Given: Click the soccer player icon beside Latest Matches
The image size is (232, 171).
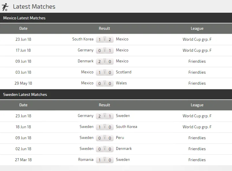Looking at the screenshot, I should pos(5,7).
